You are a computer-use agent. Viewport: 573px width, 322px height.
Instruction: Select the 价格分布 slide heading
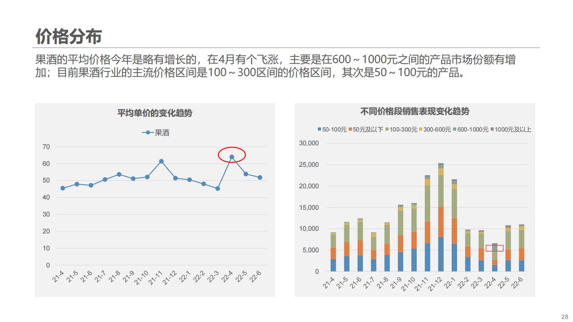click(x=68, y=37)
